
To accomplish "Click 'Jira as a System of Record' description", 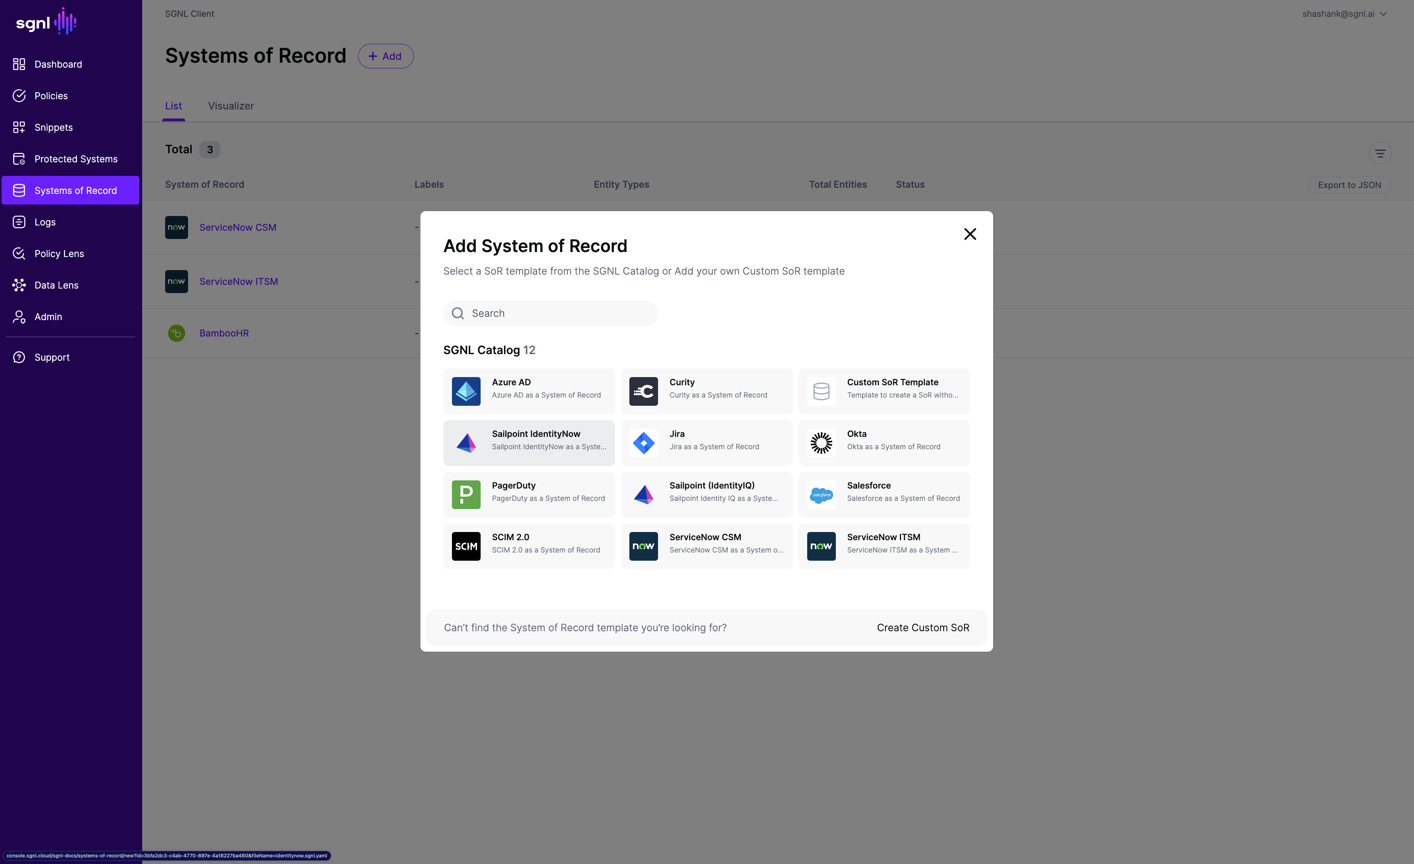I will click(714, 447).
